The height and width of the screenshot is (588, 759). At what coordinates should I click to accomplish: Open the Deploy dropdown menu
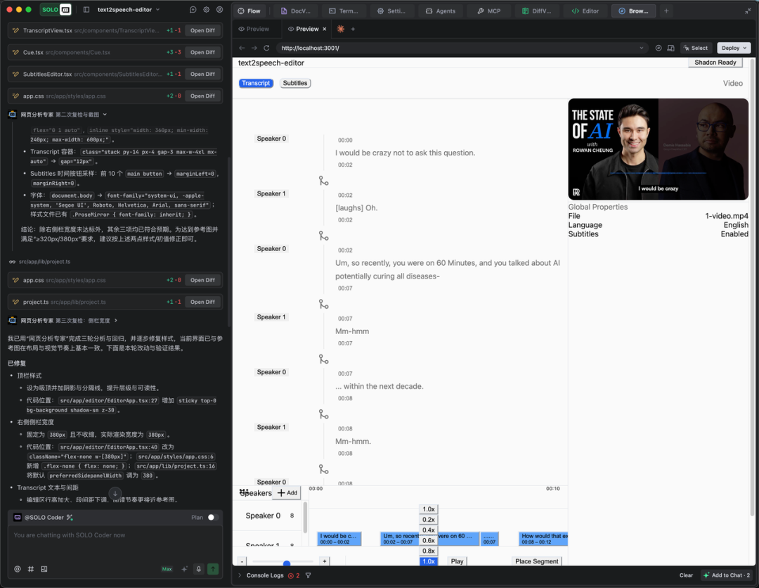click(x=734, y=48)
